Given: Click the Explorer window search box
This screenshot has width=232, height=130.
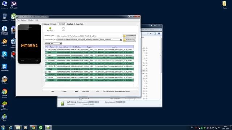Looking at the screenshot, I should [x=151, y=30].
